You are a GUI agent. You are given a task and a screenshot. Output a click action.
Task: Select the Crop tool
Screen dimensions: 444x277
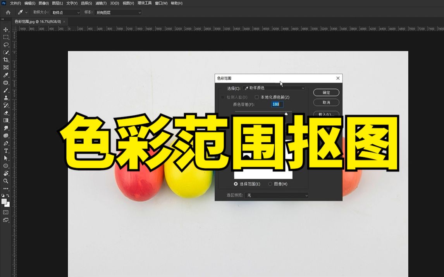(x=6, y=60)
